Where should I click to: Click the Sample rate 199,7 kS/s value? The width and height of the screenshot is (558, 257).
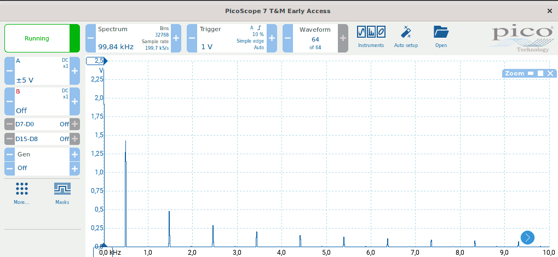point(156,47)
